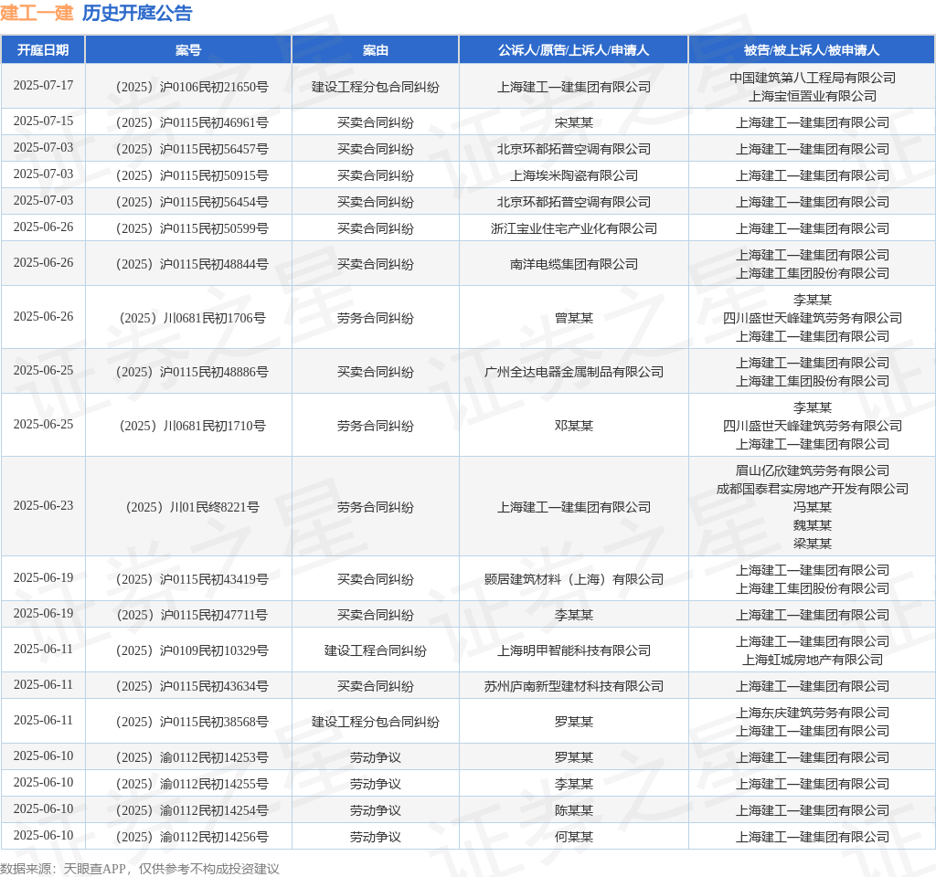
Task: Click the 案由 column header
Action: 376,50
